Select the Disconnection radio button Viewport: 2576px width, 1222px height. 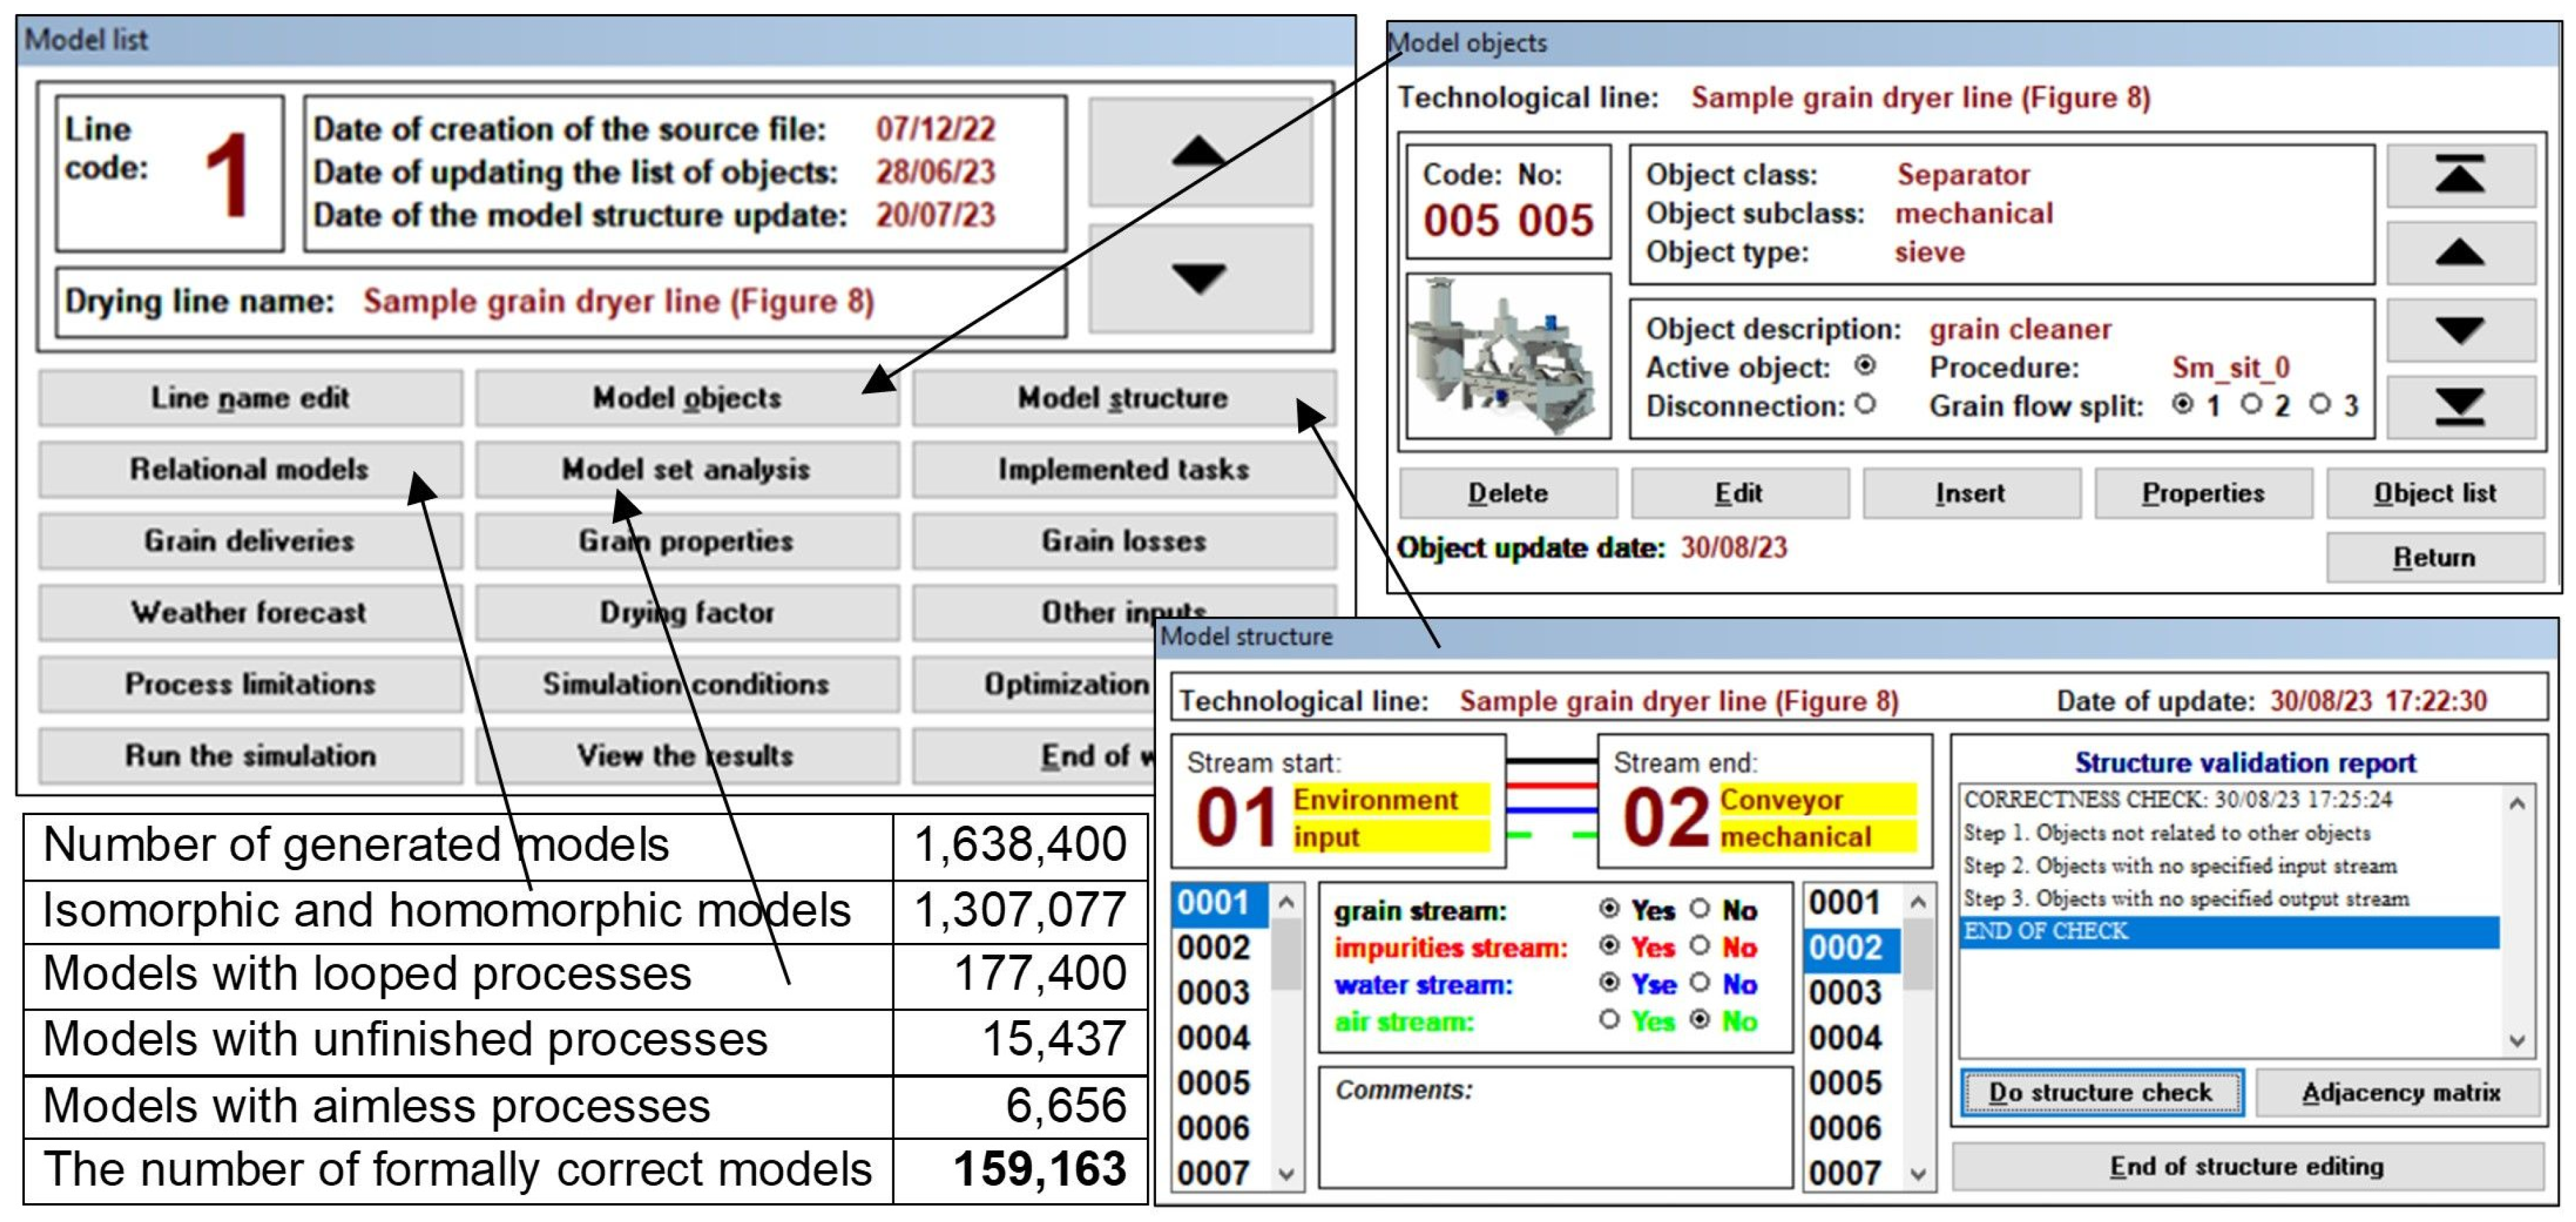(1865, 405)
